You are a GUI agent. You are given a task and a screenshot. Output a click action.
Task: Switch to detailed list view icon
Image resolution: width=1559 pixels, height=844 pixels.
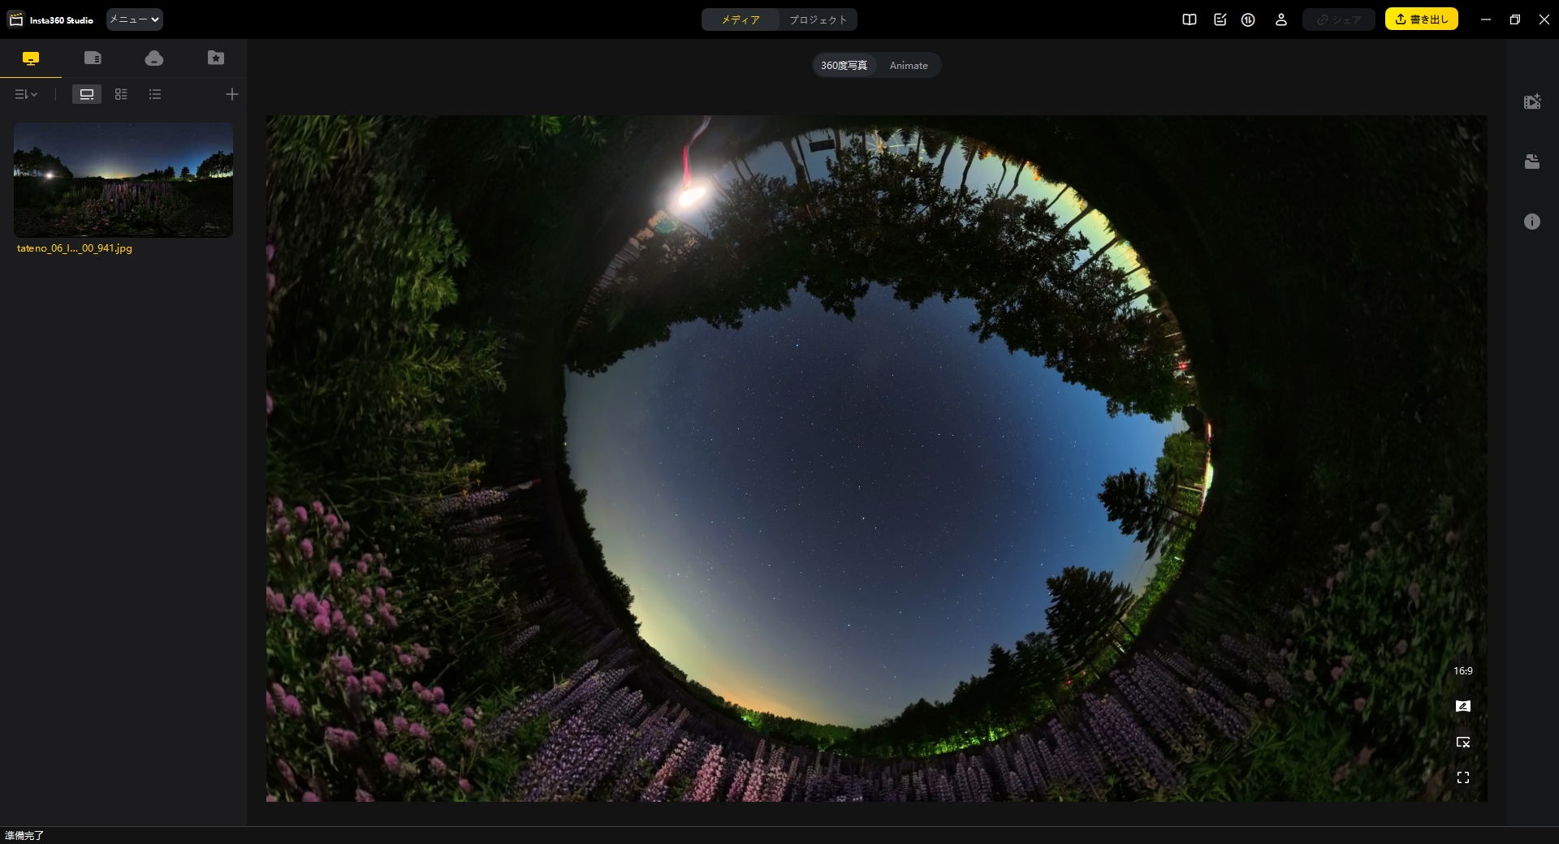pos(154,94)
